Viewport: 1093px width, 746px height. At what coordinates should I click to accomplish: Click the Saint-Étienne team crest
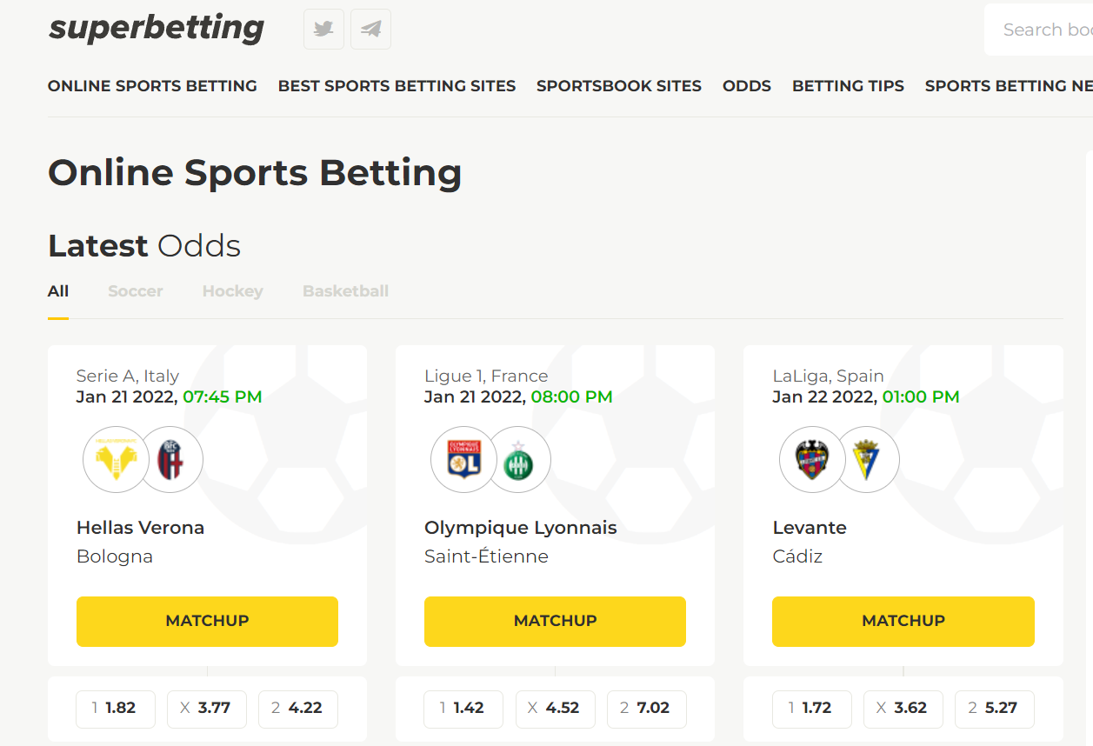pyautogui.click(x=519, y=459)
